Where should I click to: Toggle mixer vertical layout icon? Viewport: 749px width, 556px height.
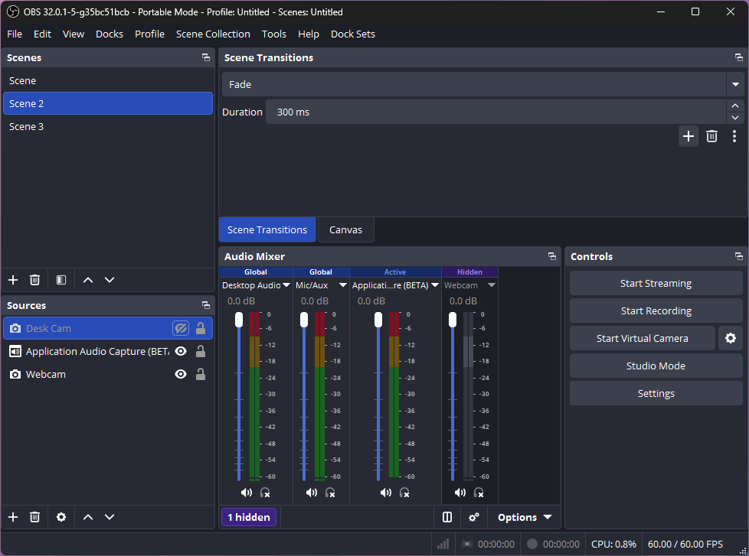tap(447, 517)
